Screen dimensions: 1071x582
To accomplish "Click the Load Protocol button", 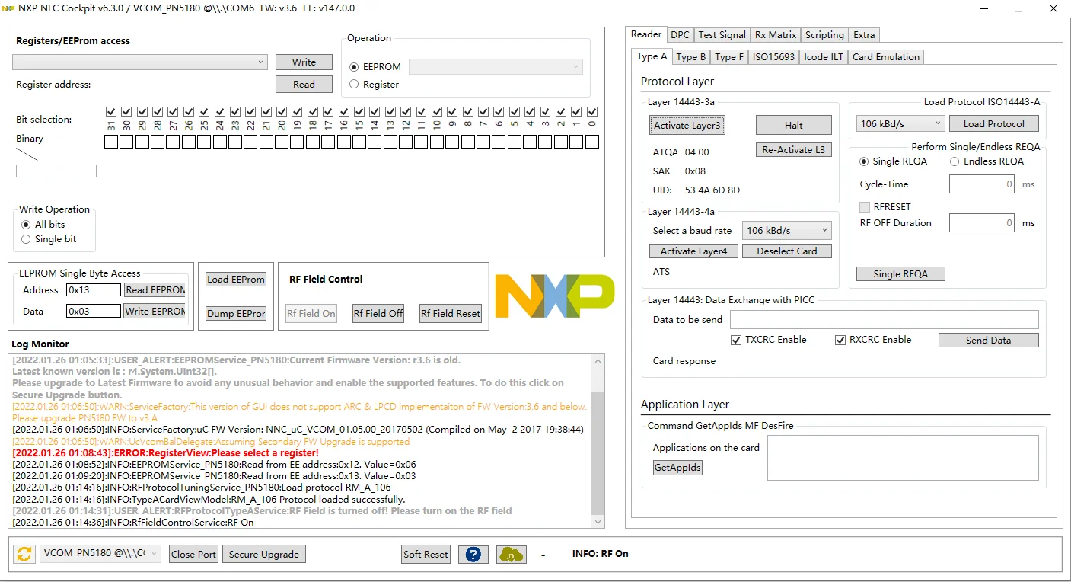I will tap(994, 124).
